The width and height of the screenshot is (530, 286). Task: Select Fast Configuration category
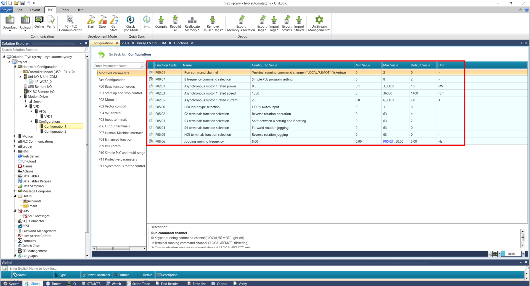tap(112, 80)
